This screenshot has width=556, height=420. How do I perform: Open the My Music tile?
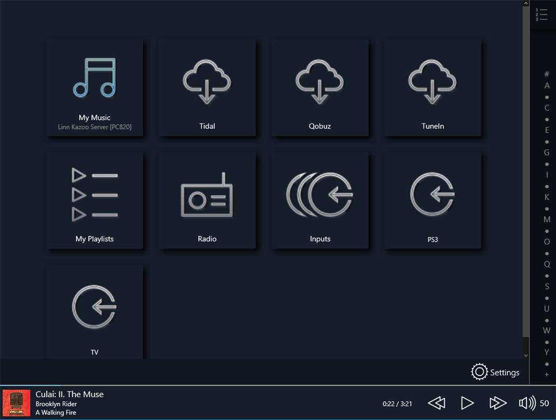click(x=95, y=88)
